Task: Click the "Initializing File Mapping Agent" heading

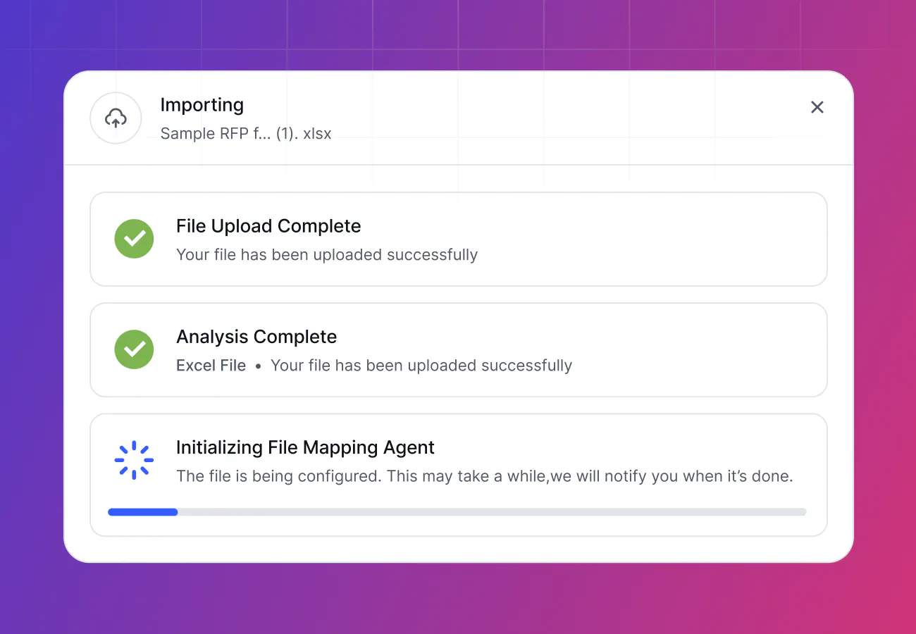Action: point(304,447)
